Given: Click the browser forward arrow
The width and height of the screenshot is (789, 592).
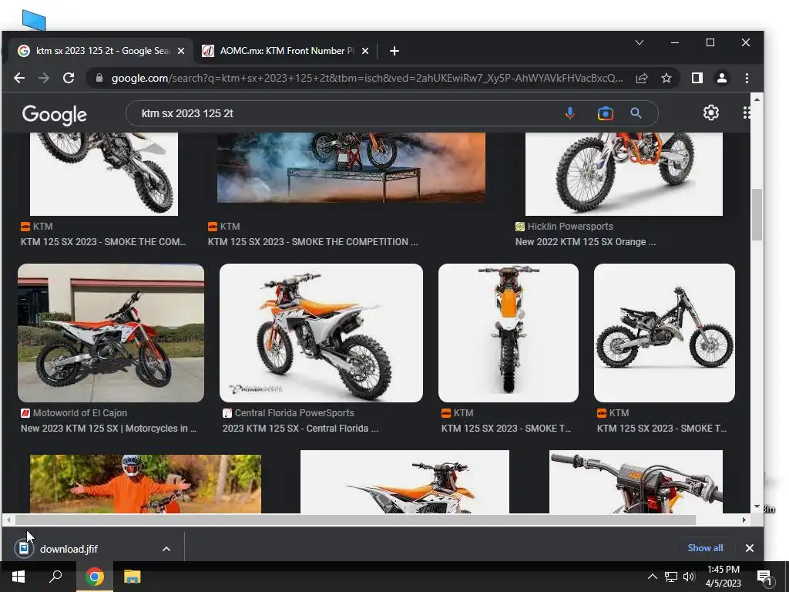Looking at the screenshot, I should [44, 78].
